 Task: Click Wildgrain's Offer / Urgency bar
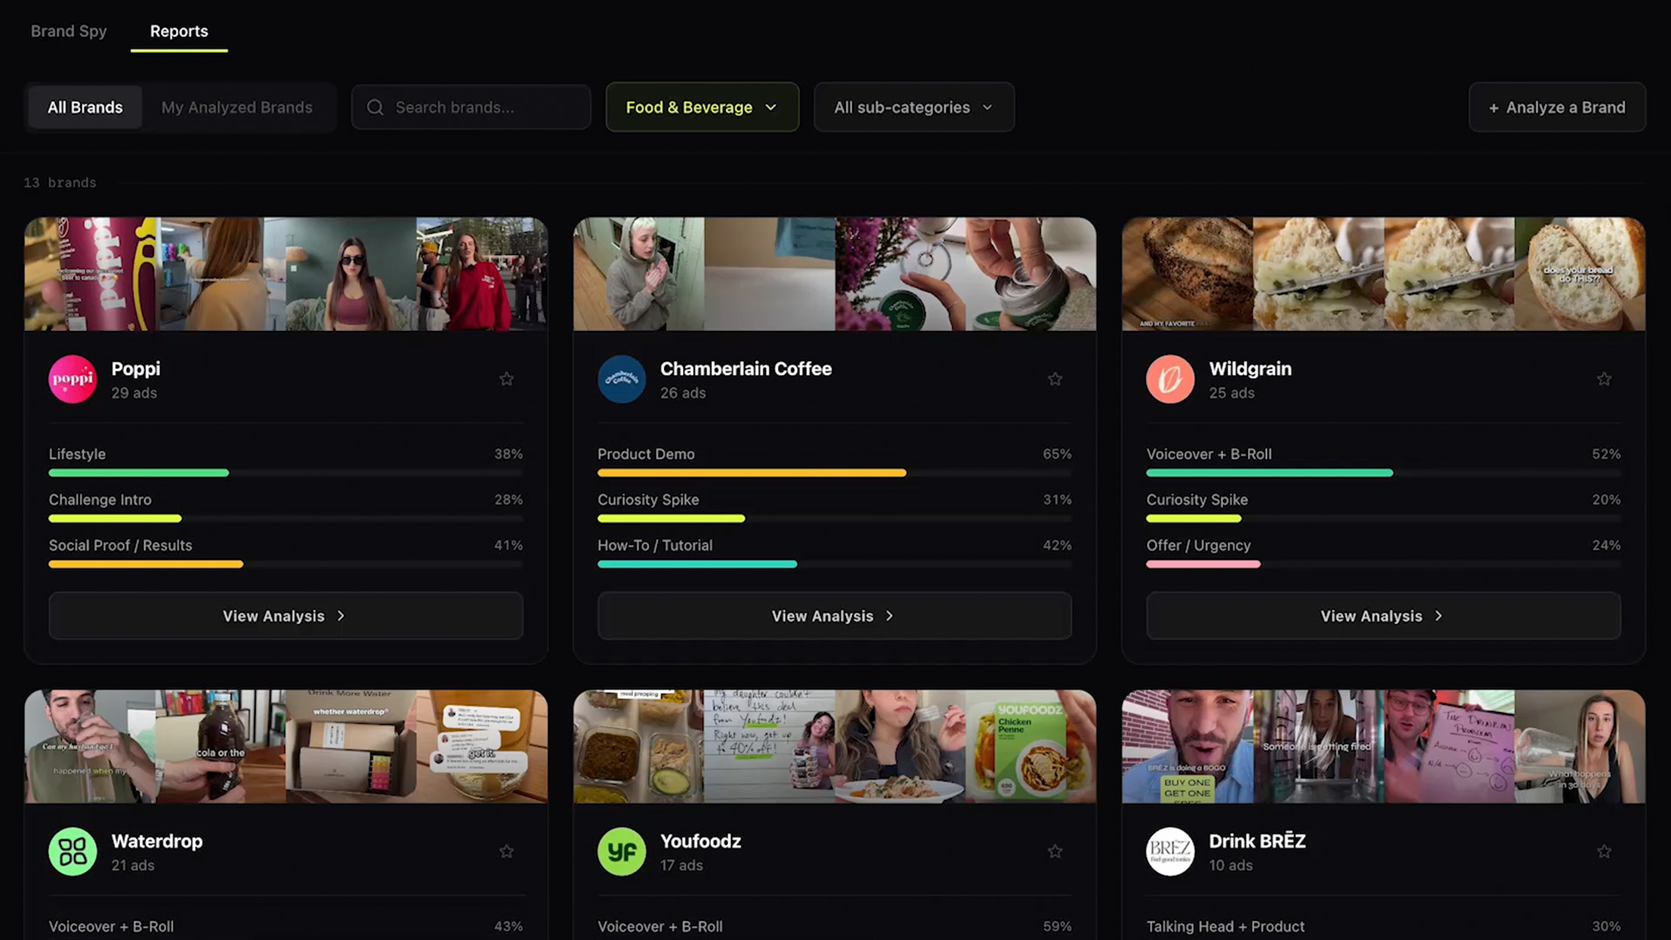click(x=1383, y=564)
